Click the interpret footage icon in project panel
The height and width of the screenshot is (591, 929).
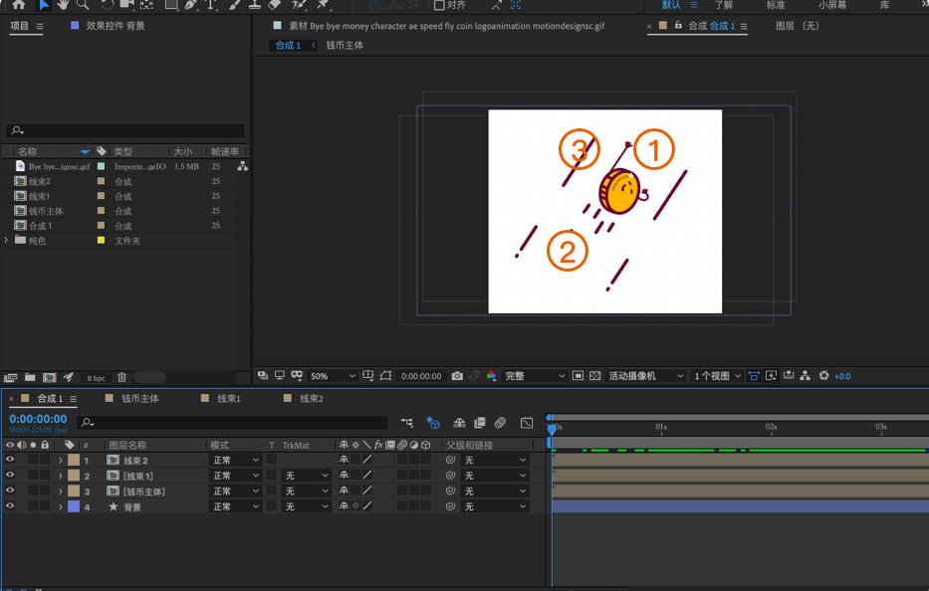[11, 377]
